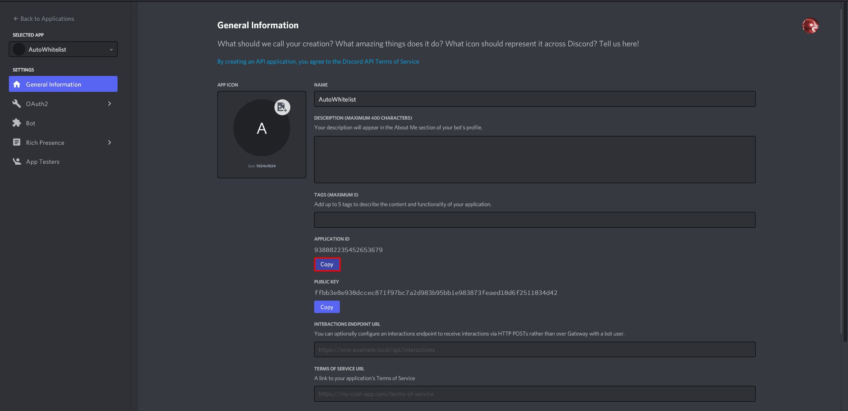Select the General Information home icon

click(17, 84)
